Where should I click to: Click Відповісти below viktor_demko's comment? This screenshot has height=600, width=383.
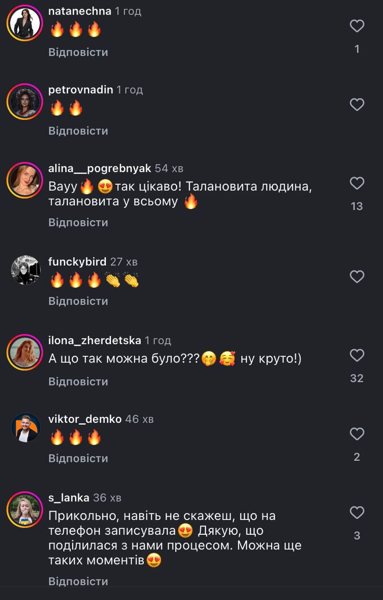pos(78,458)
